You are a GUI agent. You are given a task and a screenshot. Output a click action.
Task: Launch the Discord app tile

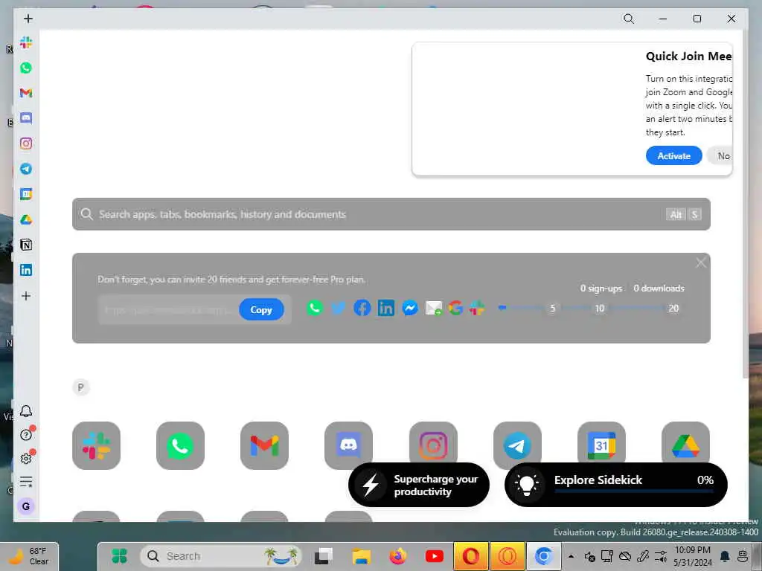(348, 442)
